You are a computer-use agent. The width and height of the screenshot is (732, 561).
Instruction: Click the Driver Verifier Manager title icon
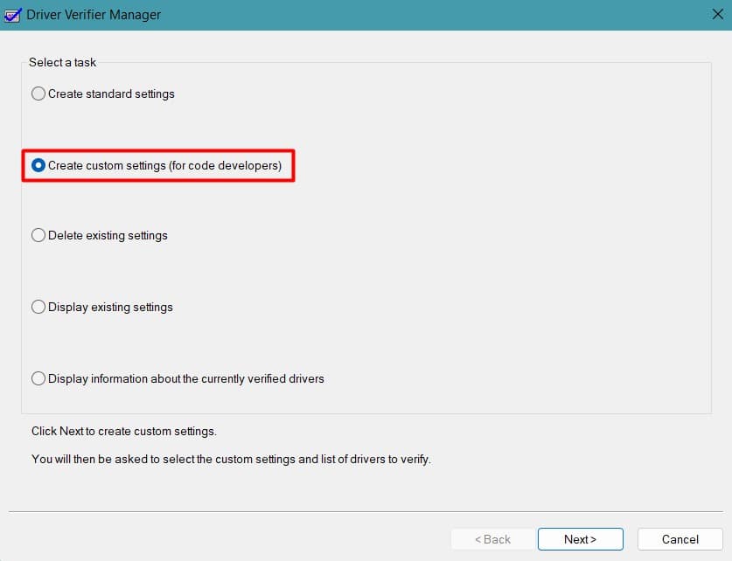[12, 15]
